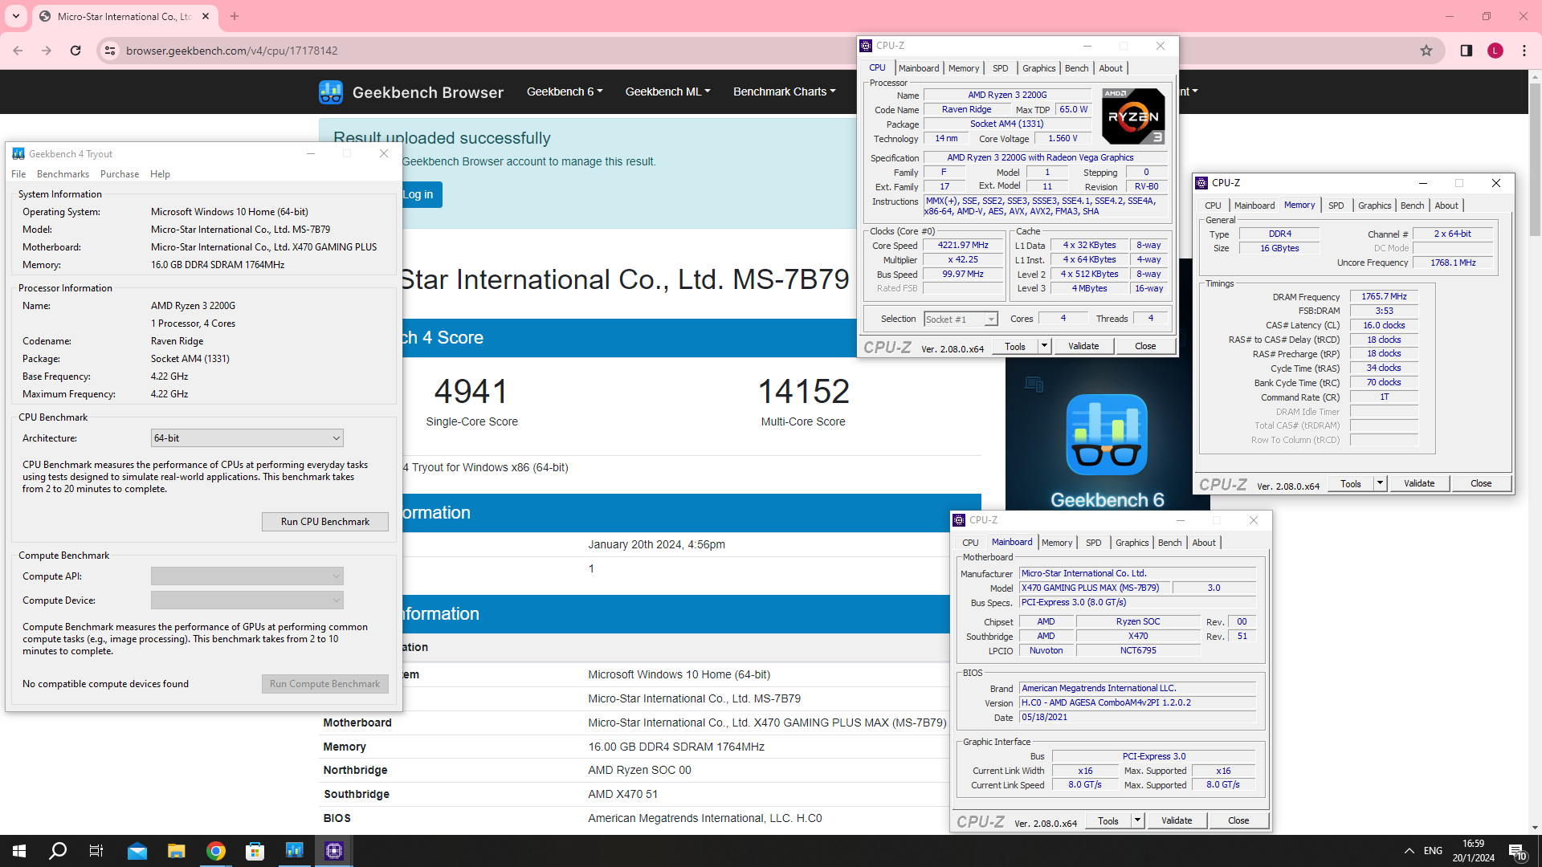
Task: Click the taskbar clock showing 16:59
Action: pyautogui.click(x=1473, y=851)
